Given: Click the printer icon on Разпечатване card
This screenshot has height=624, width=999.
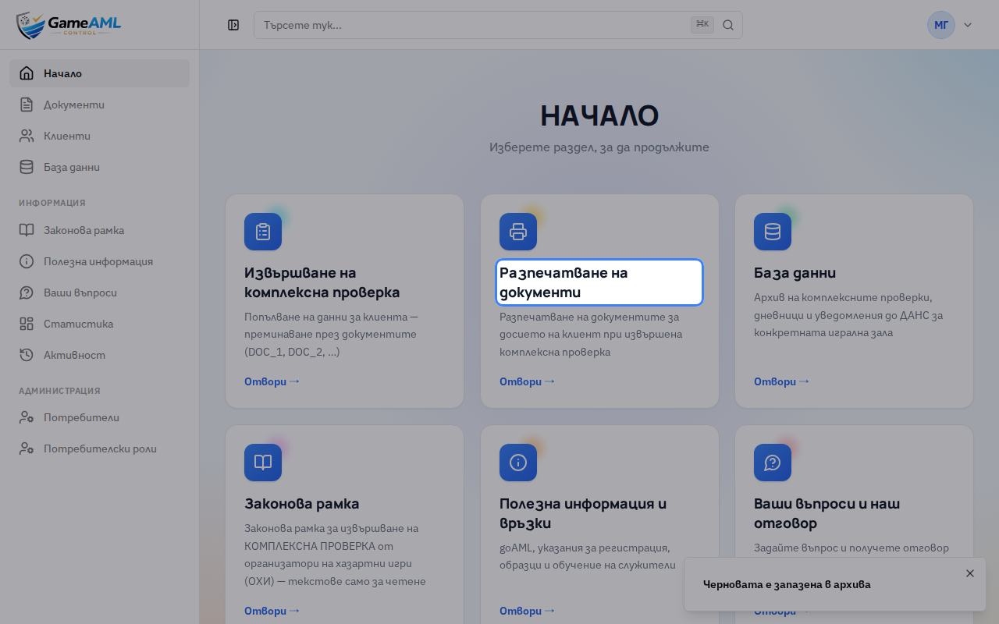Looking at the screenshot, I should [518, 232].
